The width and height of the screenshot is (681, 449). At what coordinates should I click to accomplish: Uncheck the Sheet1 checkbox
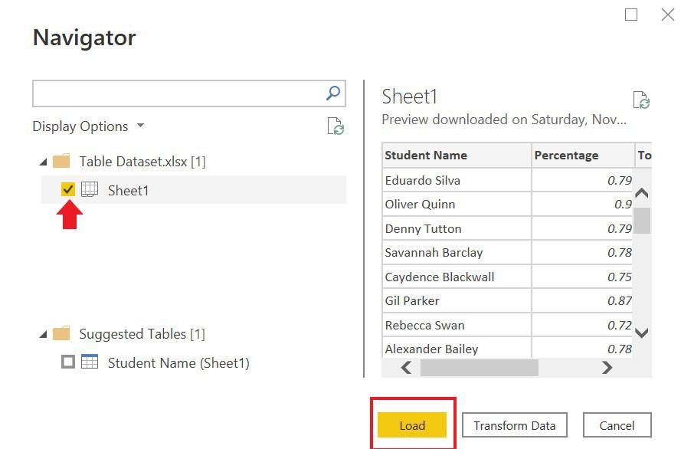click(68, 190)
